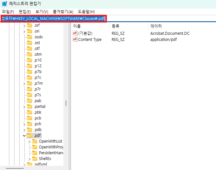Select the ShellEx folder icon
The height and width of the screenshot is (170, 216).
coord(34,158)
